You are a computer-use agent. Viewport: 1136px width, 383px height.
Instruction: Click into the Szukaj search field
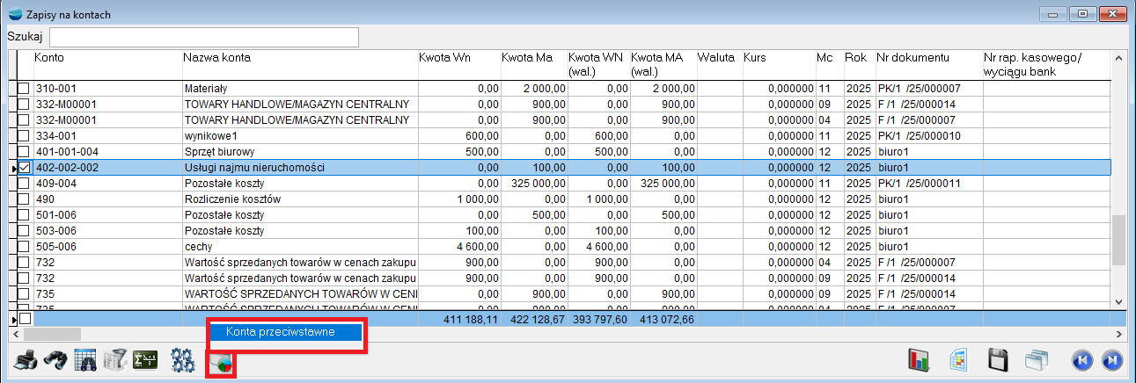[203, 37]
